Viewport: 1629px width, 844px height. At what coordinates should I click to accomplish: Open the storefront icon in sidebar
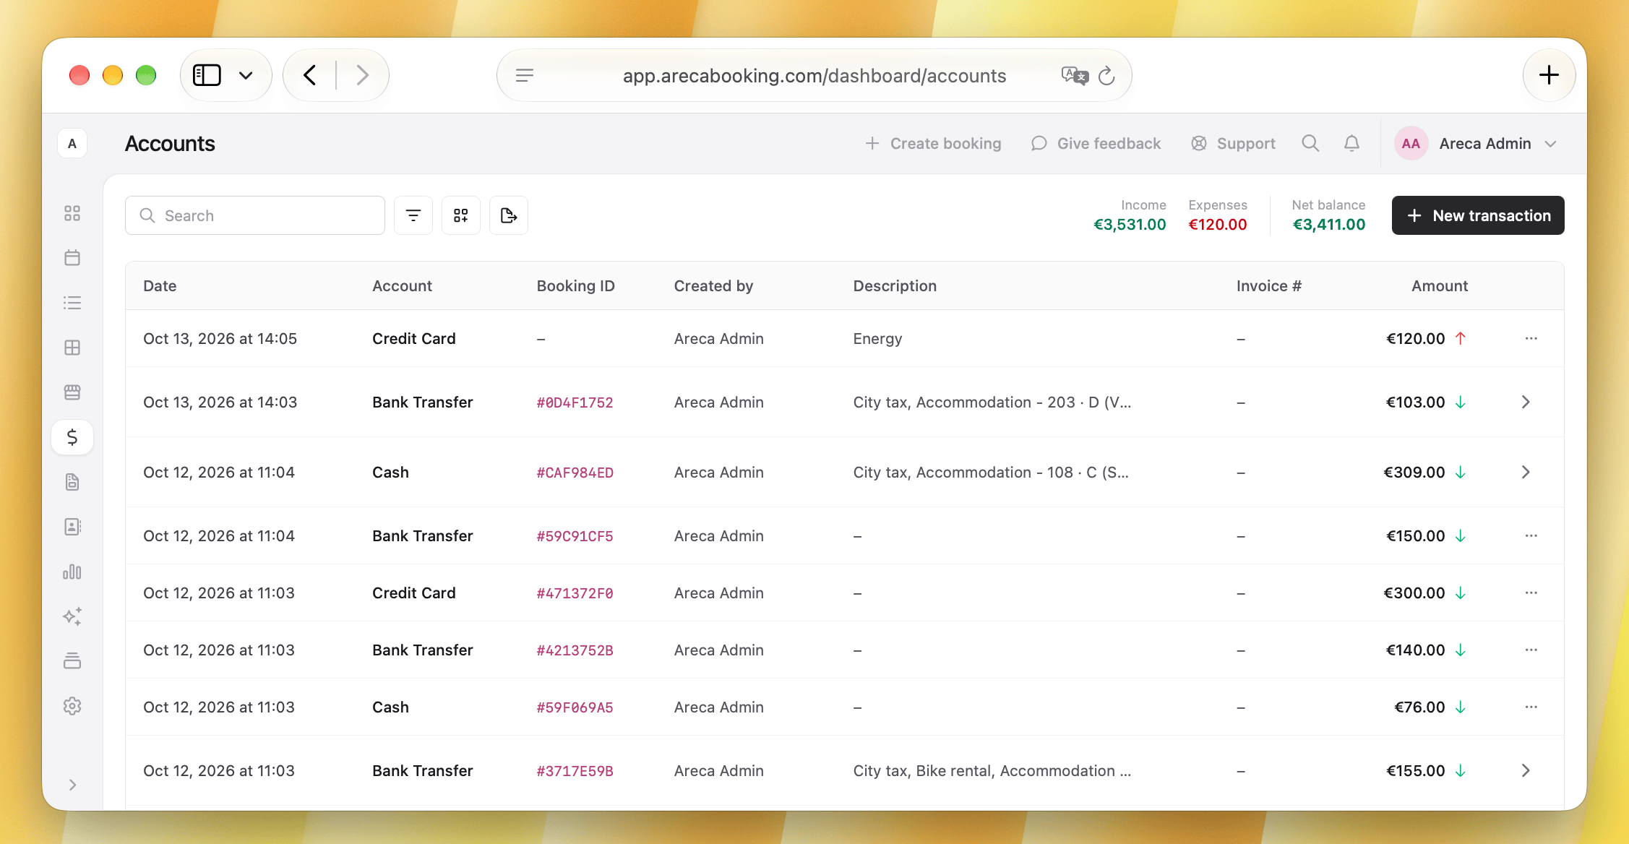(72, 392)
